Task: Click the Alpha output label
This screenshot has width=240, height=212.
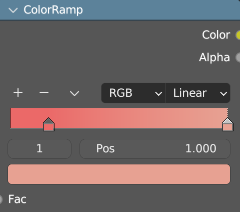Action: click(x=214, y=57)
